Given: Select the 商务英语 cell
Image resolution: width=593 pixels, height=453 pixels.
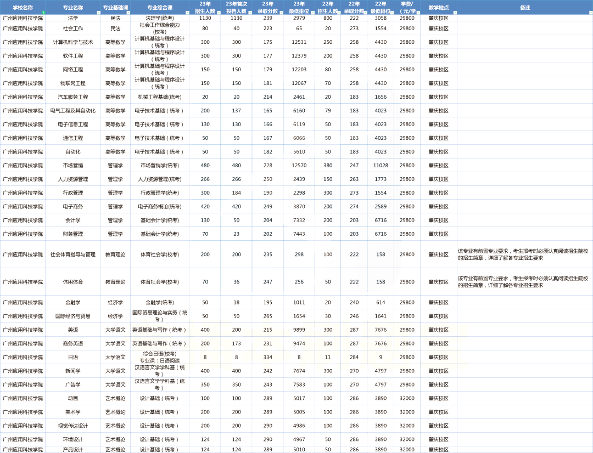Looking at the screenshot, I should click(73, 343).
